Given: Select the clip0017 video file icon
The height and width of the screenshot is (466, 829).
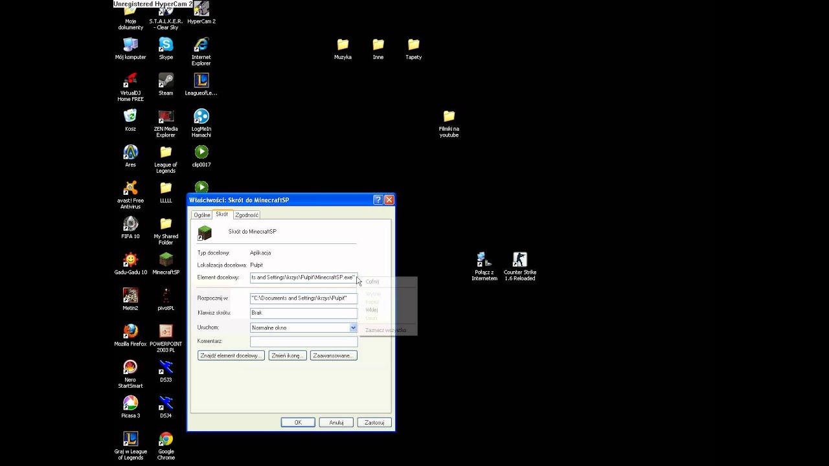Looking at the screenshot, I should click(x=201, y=156).
